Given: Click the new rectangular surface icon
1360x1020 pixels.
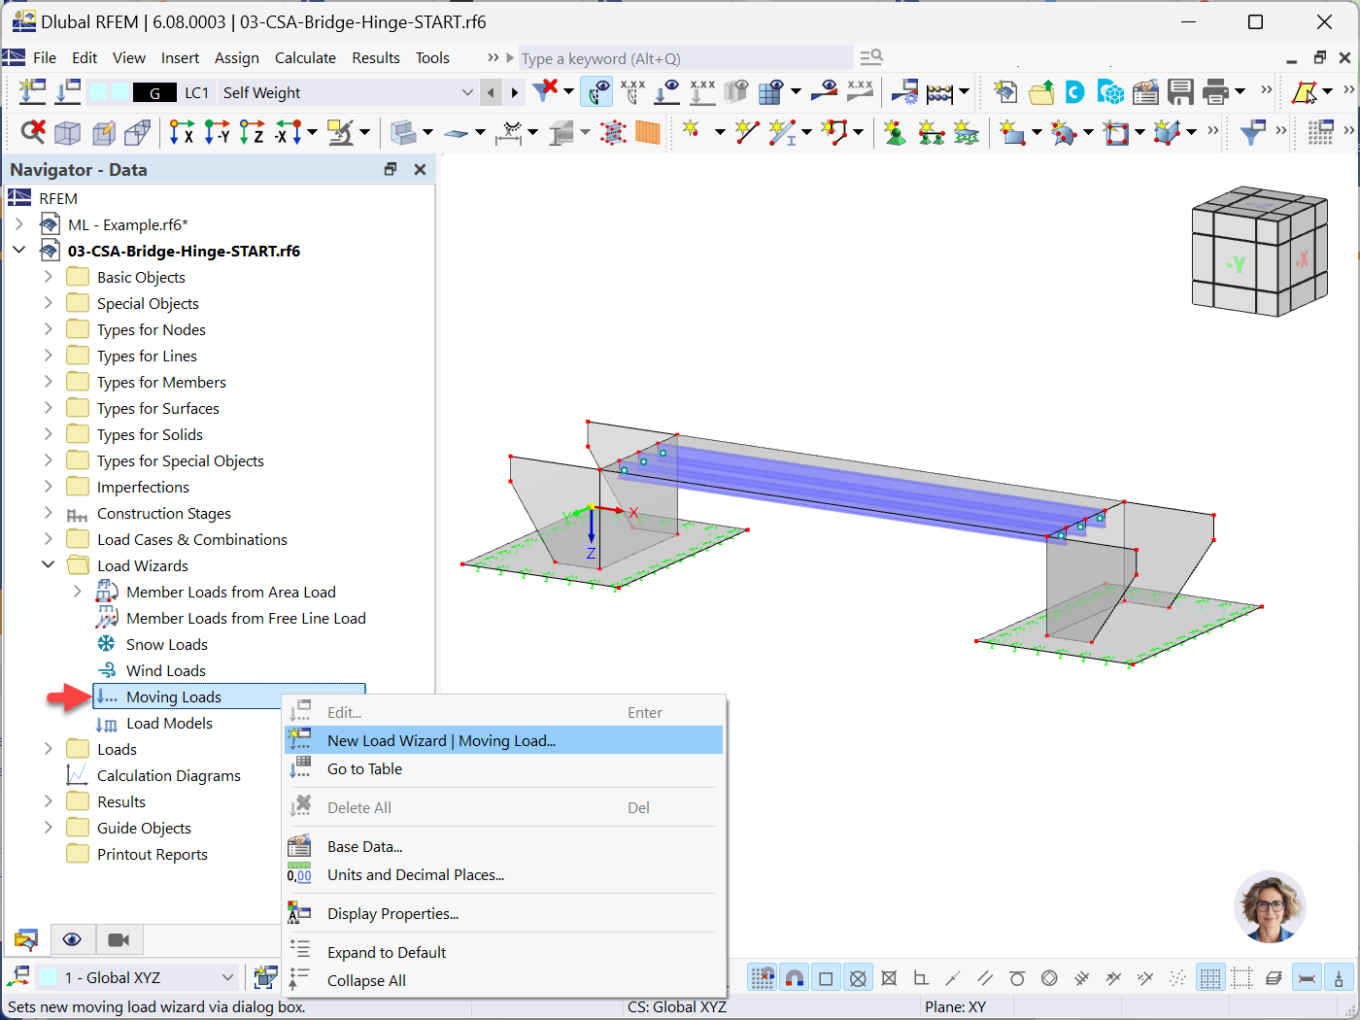Looking at the screenshot, I should tap(1012, 132).
